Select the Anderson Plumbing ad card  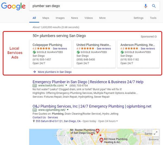138,54
